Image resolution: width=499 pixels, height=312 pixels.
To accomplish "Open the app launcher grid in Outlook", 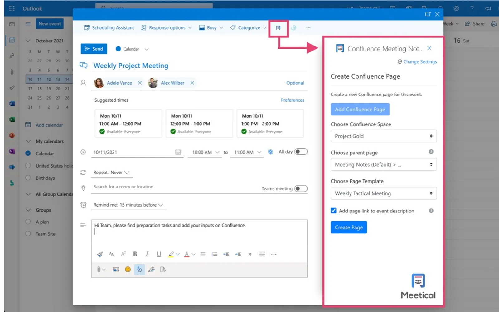I will (x=12, y=8).
